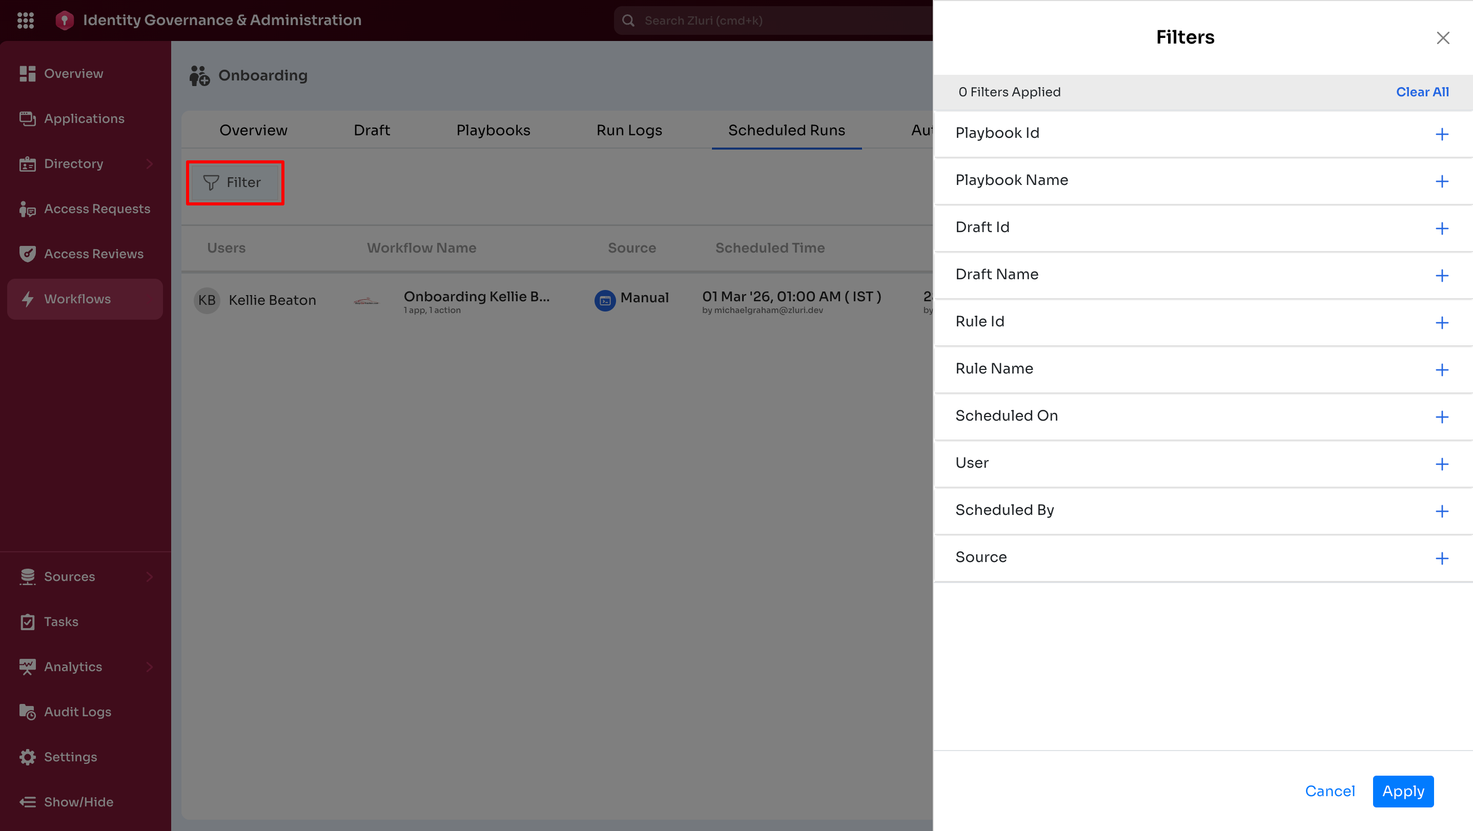Close the Filters panel
Image resolution: width=1473 pixels, height=831 pixels.
coord(1443,38)
